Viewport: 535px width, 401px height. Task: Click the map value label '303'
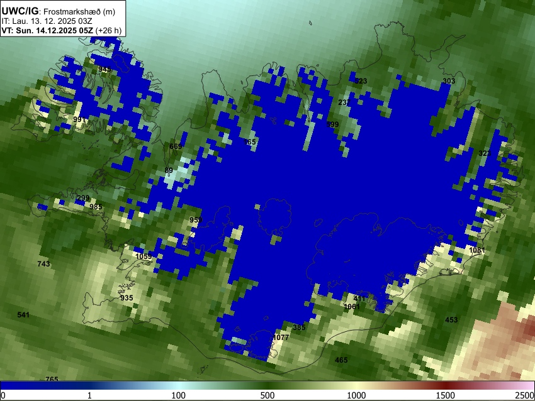[x=449, y=81]
